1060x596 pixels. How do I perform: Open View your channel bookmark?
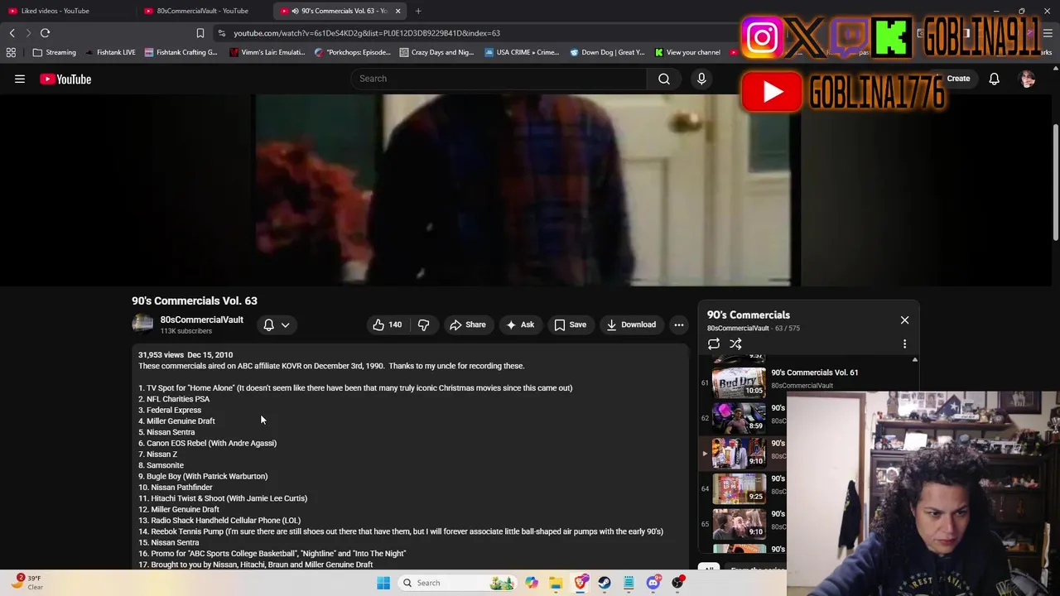click(x=687, y=52)
